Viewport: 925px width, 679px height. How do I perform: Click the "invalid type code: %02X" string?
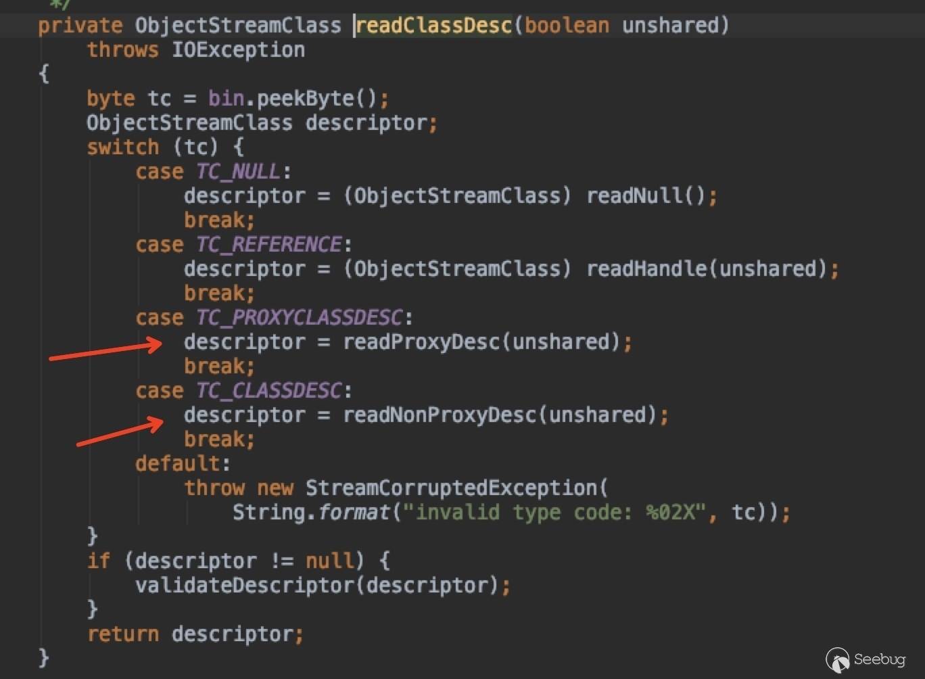pos(555,513)
